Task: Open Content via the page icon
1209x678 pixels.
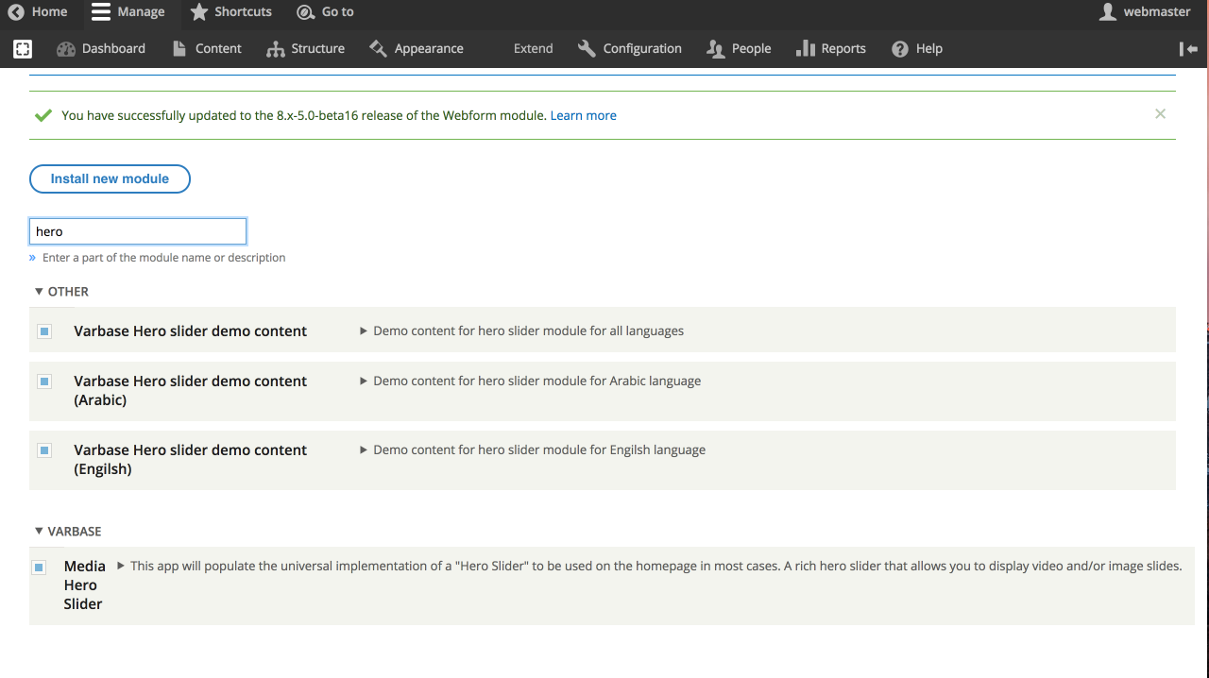Action: pyautogui.click(x=179, y=49)
